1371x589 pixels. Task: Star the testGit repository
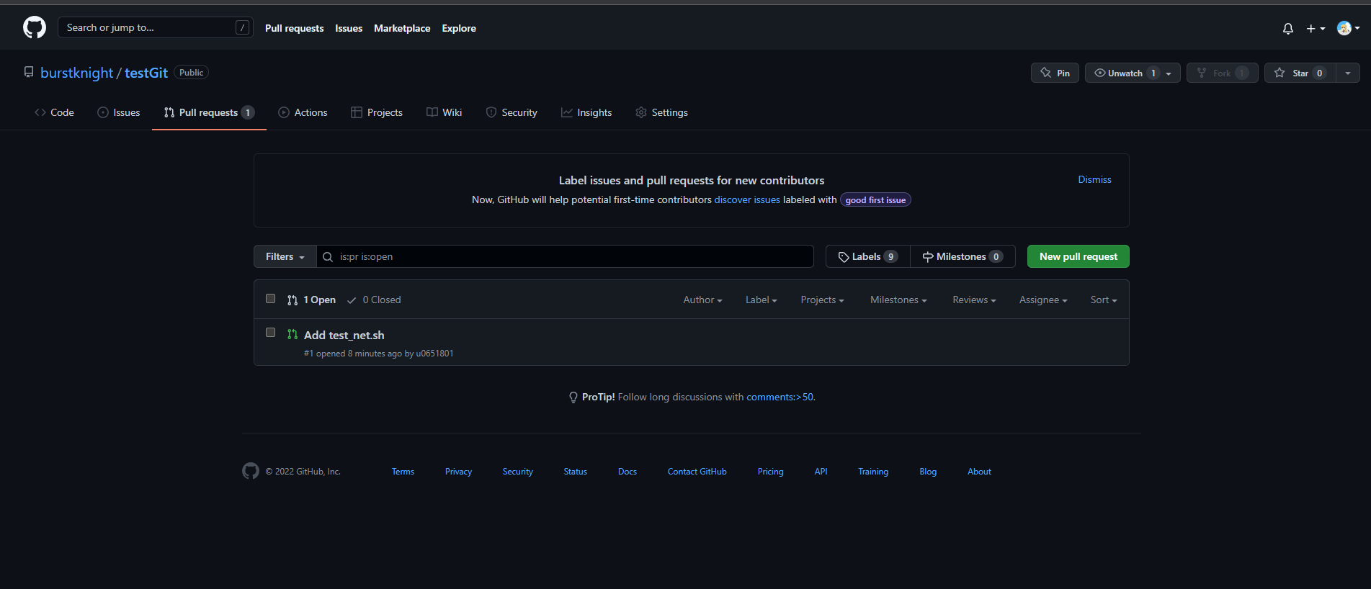1299,73
